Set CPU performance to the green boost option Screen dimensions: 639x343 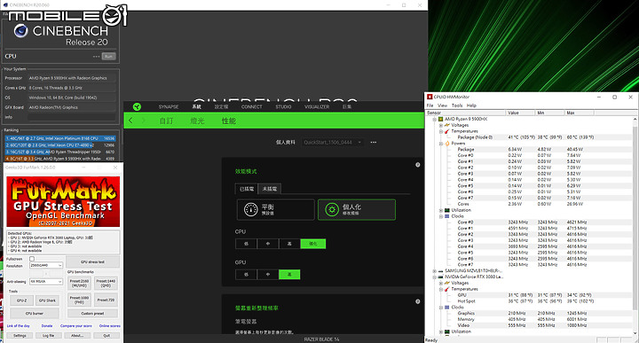coord(313,244)
